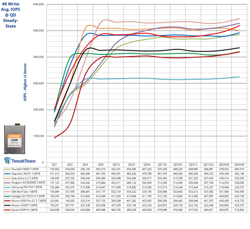The image size is (250, 229).
Task: Select the 'SMI MonTitan 7.68TB' legend label
Action: point(24,192)
